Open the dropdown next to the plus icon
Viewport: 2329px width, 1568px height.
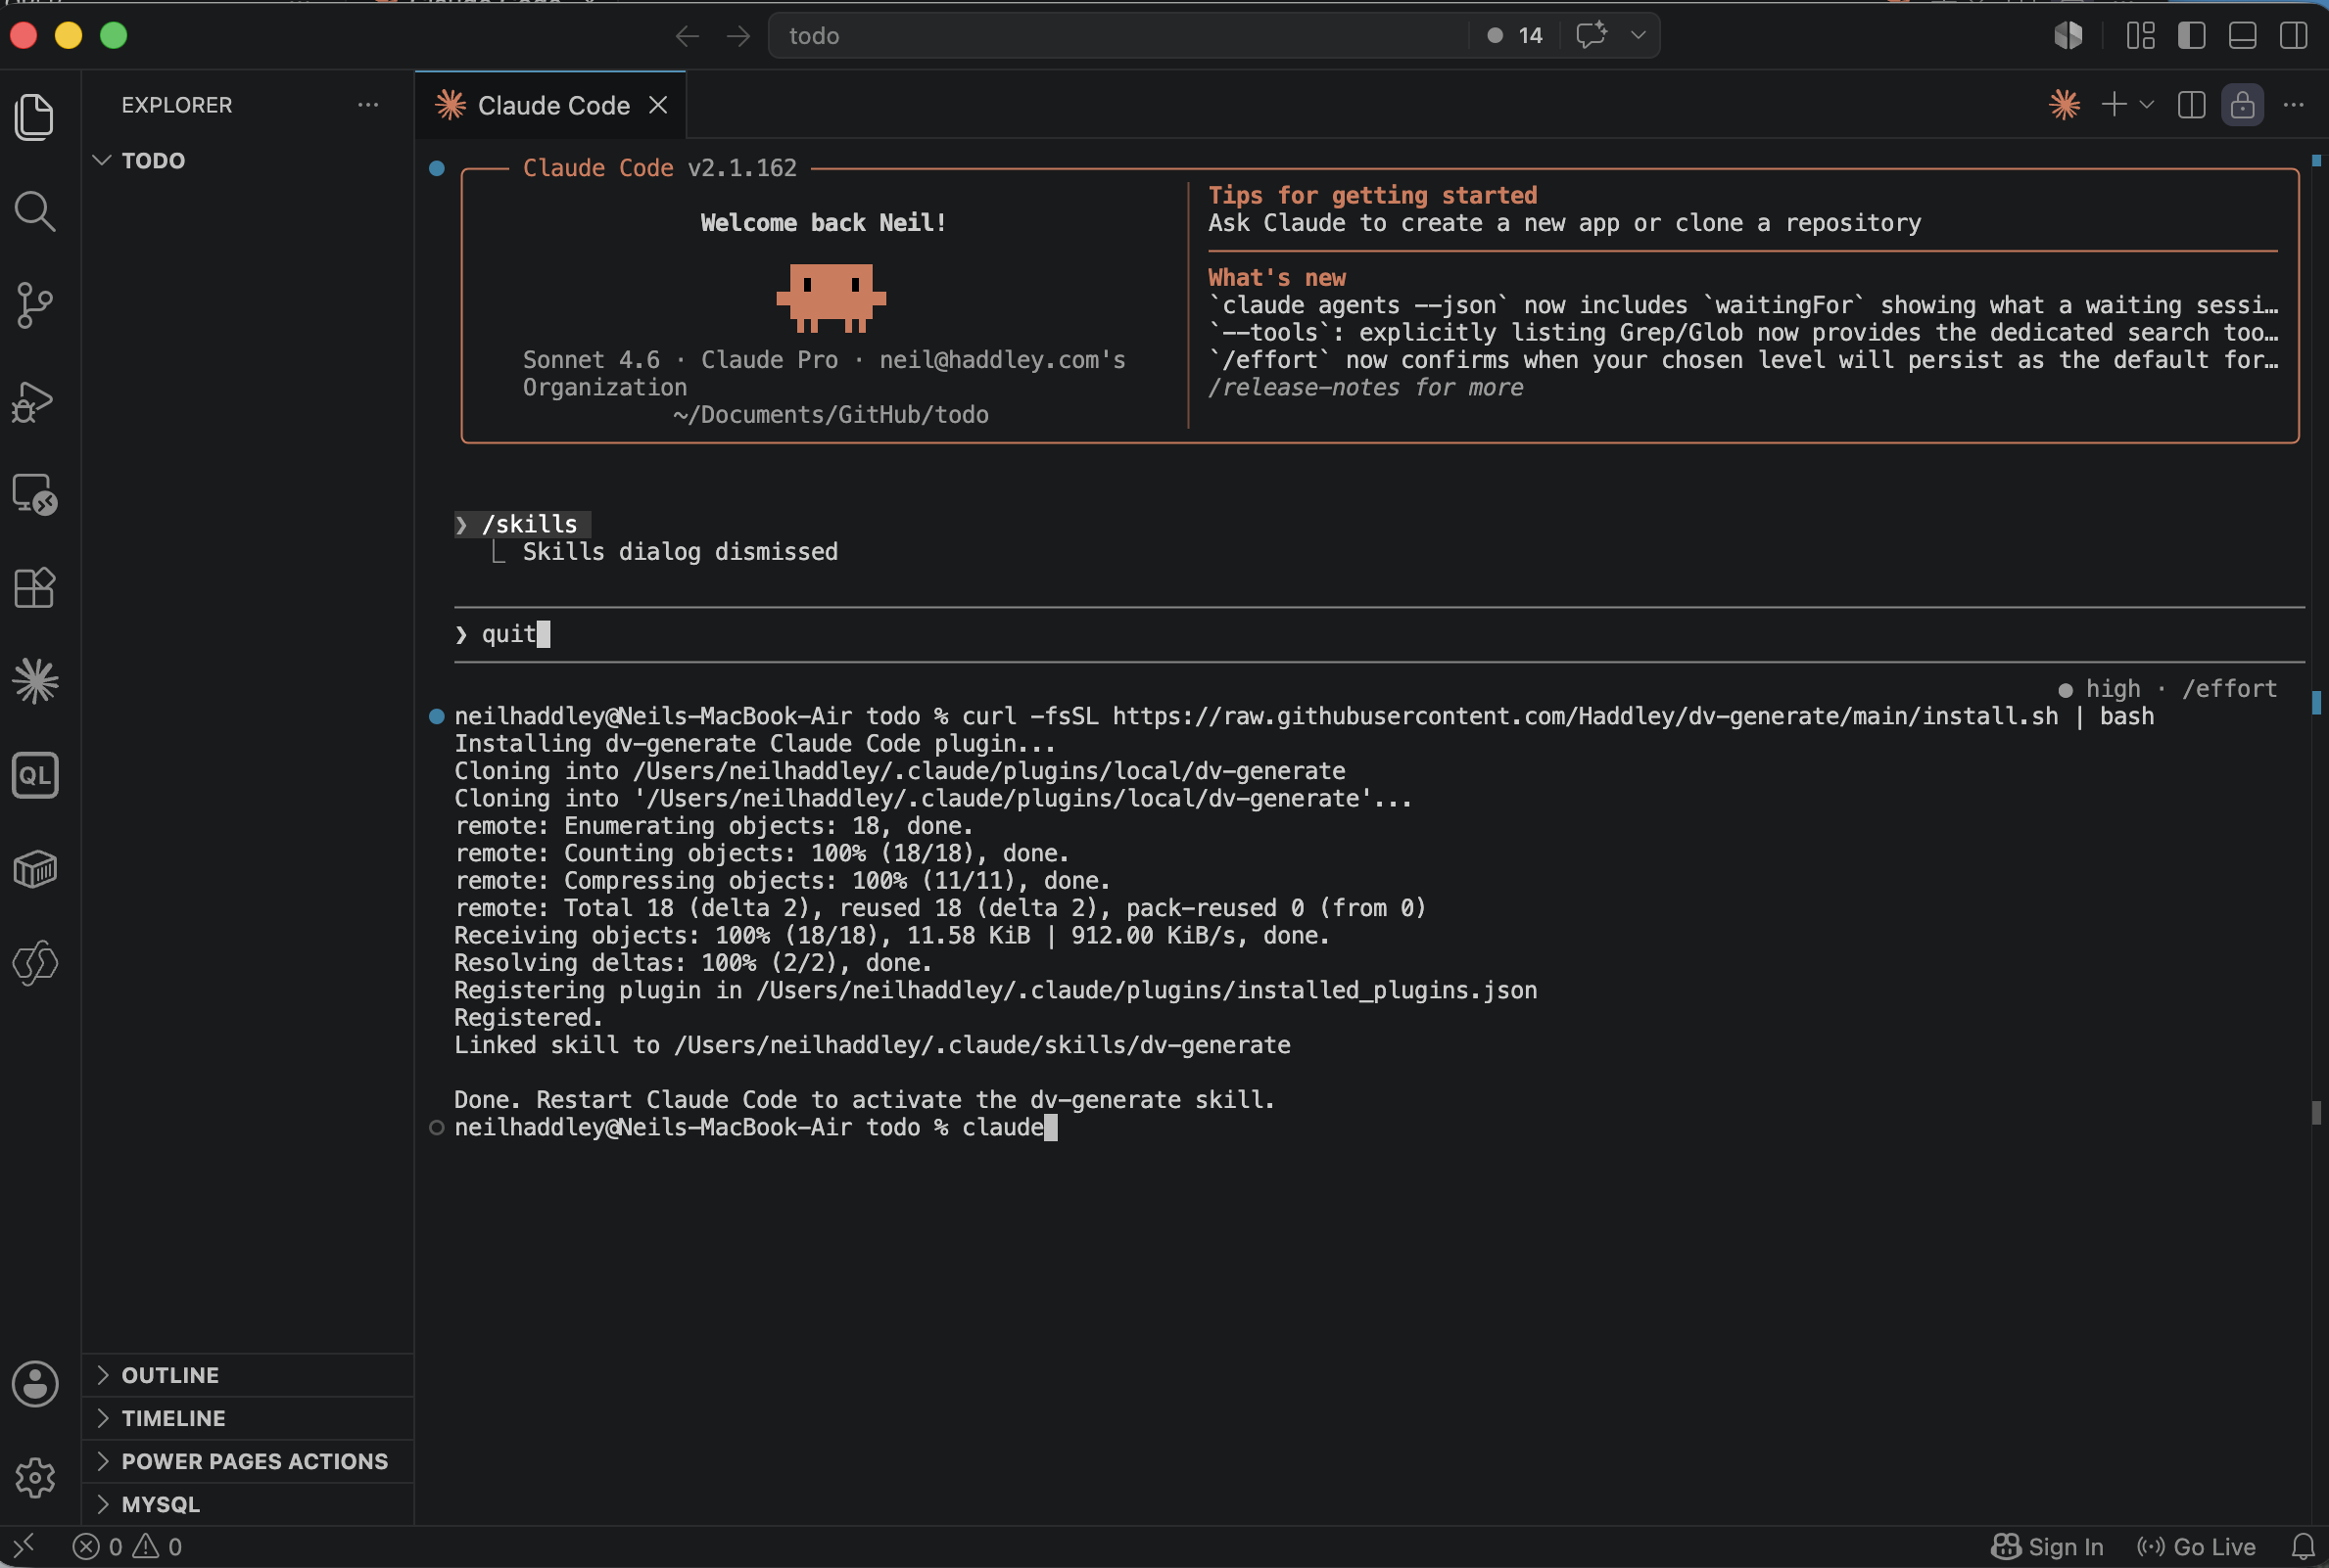(x=2147, y=105)
